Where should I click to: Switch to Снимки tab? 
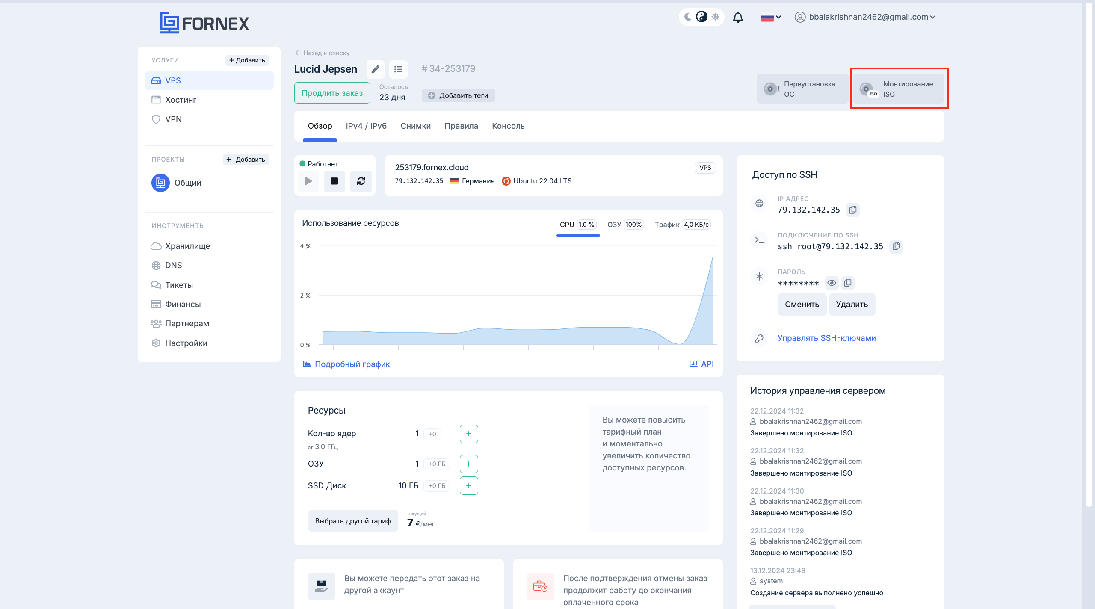(x=416, y=126)
